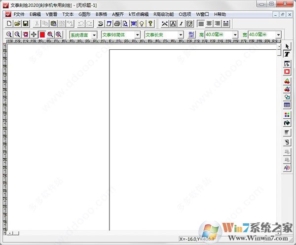Create a new blank document
This screenshot has width=296, height=245.
coord(9,23)
